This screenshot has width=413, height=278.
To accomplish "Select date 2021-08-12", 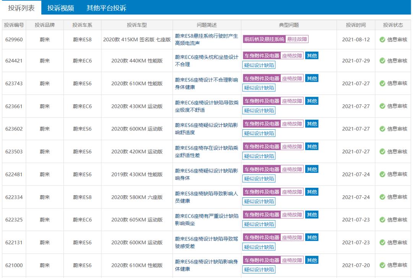I will (356, 39).
